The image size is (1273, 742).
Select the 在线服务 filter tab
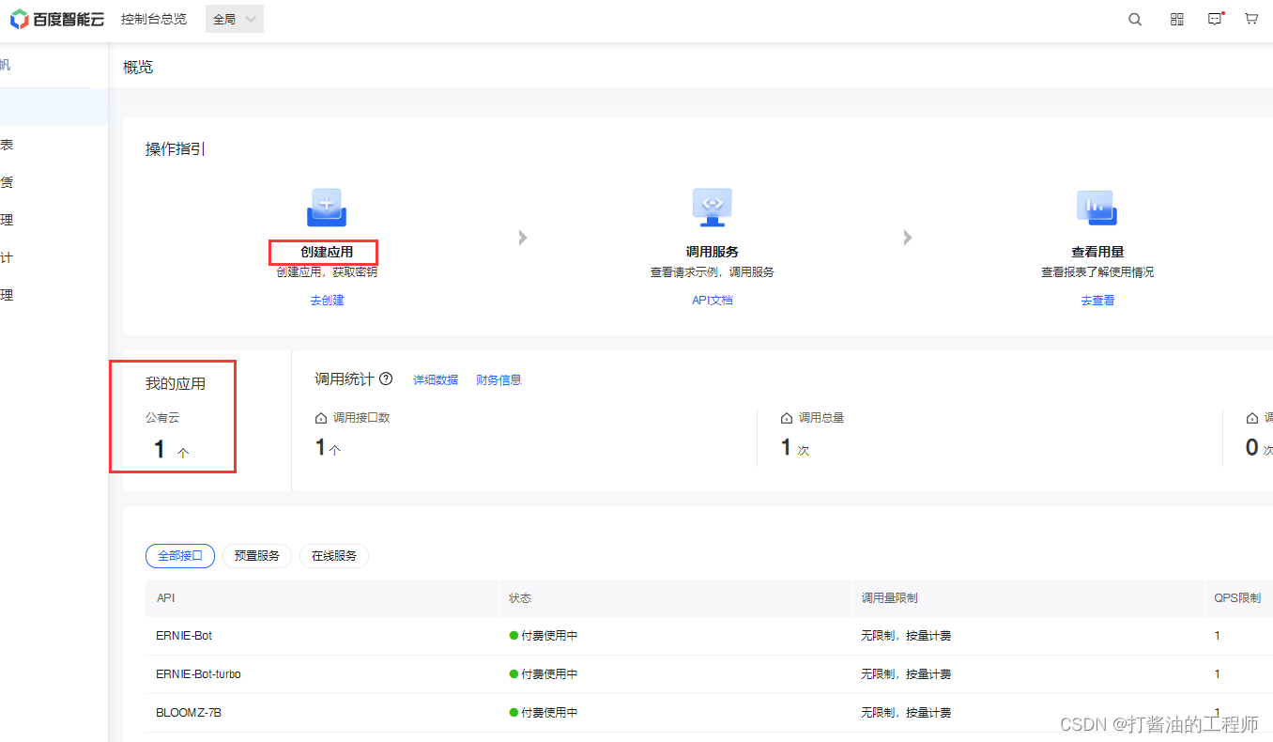pyautogui.click(x=334, y=556)
